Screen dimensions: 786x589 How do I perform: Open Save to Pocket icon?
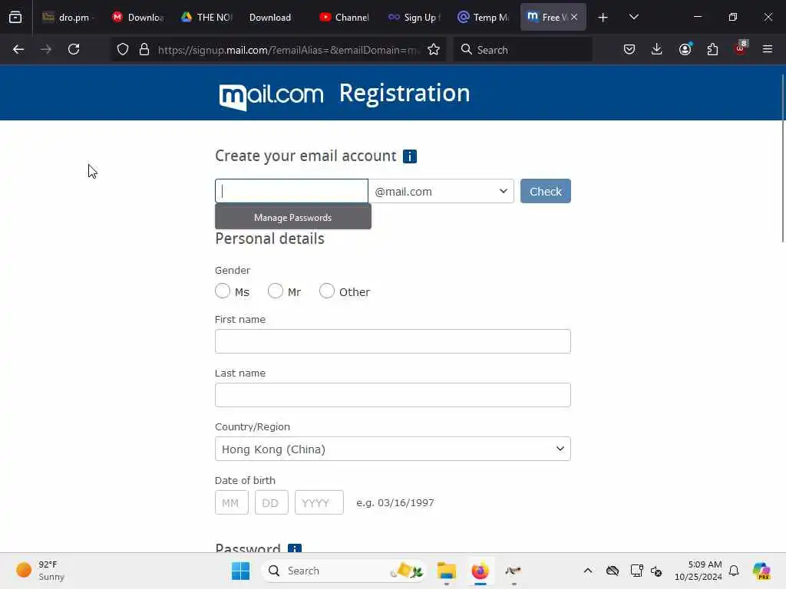pyautogui.click(x=629, y=49)
